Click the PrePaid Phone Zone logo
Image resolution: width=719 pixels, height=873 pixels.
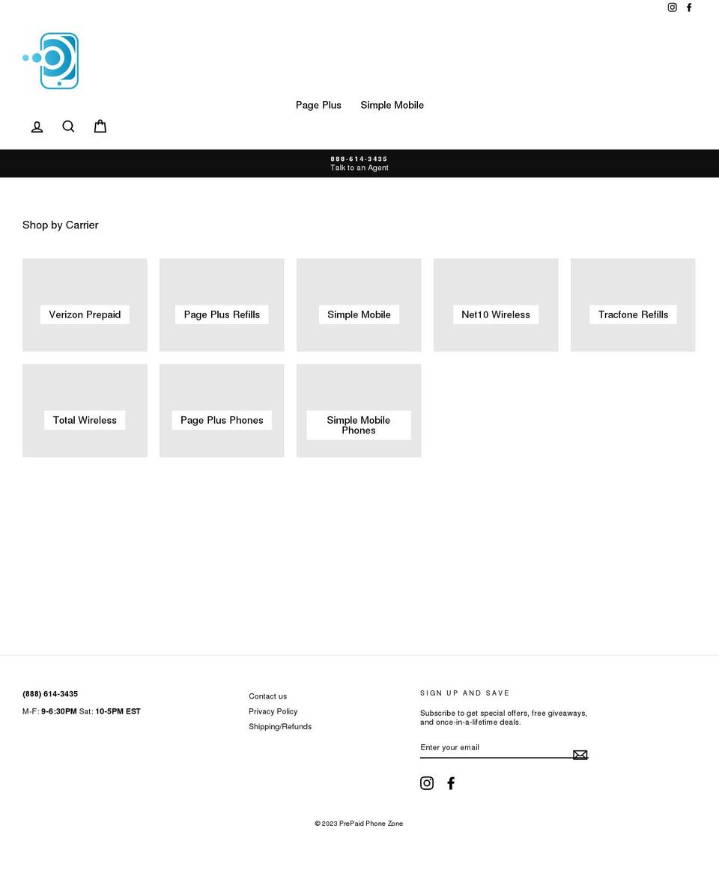click(x=51, y=61)
